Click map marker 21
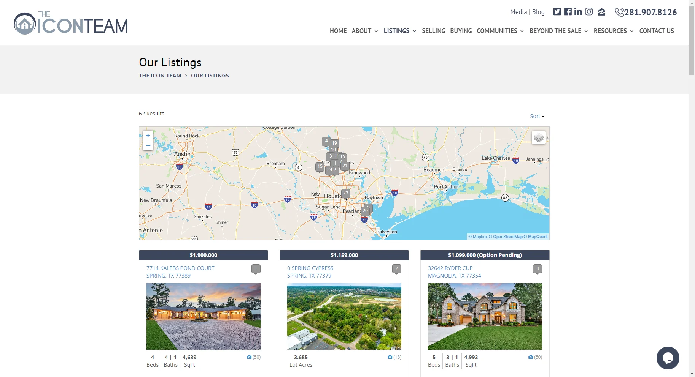Viewport: 695px width, 377px height. (345, 166)
